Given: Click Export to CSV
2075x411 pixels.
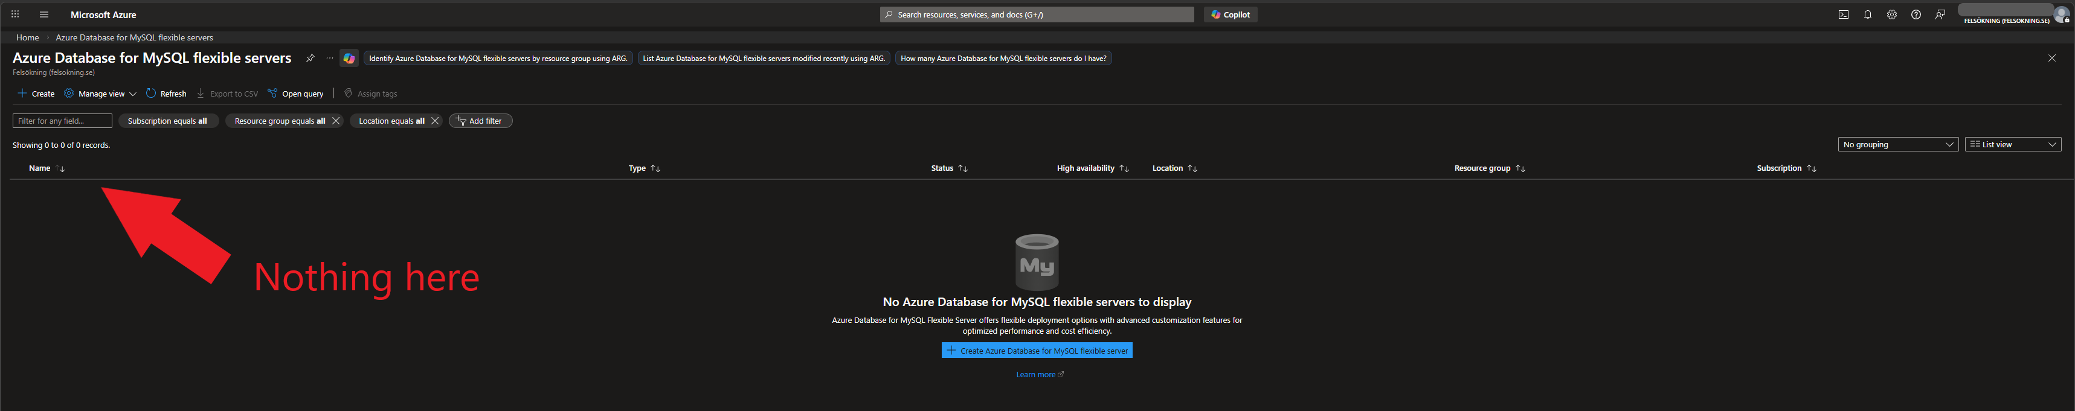Looking at the screenshot, I should pos(227,94).
